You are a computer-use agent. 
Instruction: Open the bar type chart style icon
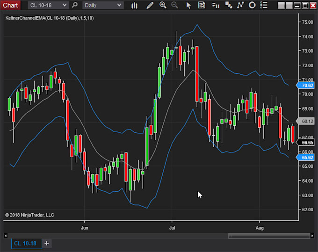tap(134, 5)
